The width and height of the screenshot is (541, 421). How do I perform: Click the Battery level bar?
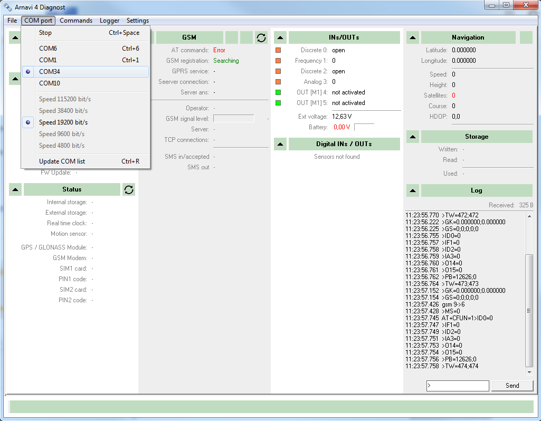click(364, 127)
